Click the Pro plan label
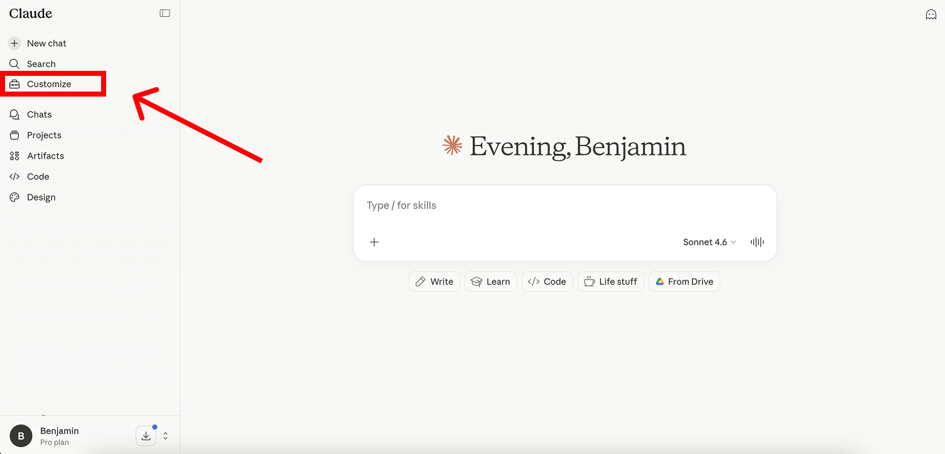 point(55,443)
